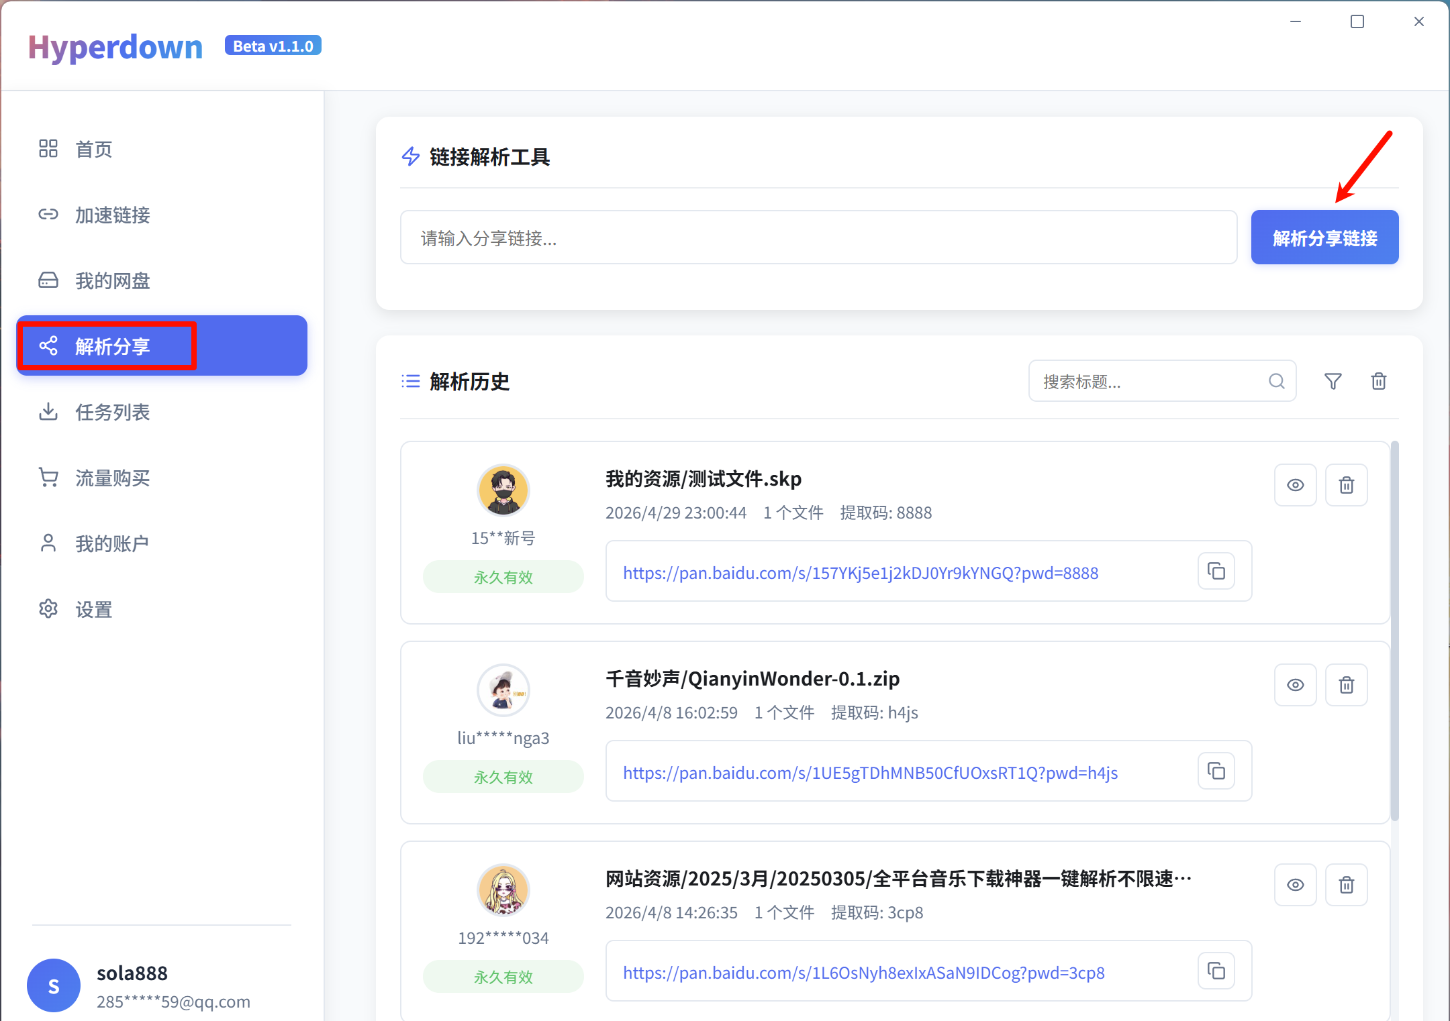Click the Hyperdown logo
The width and height of the screenshot is (1450, 1021).
115,47
